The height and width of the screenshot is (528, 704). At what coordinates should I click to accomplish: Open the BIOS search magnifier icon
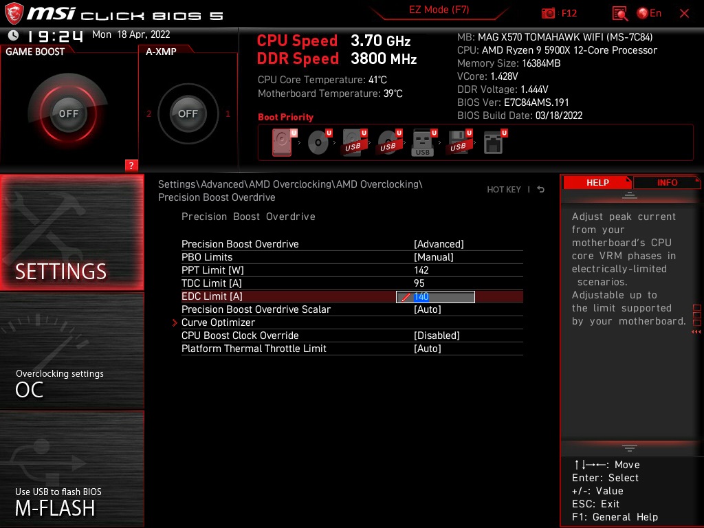point(619,14)
